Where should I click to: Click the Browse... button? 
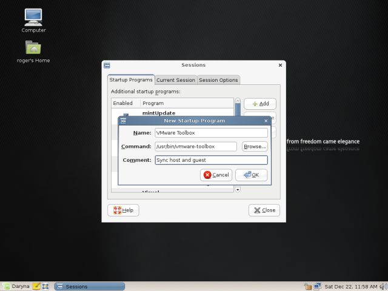click(x=255, y=147)
